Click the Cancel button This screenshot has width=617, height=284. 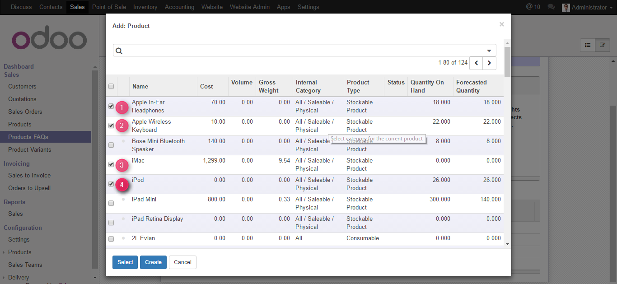pyautogui.click(x=182, y=262)
